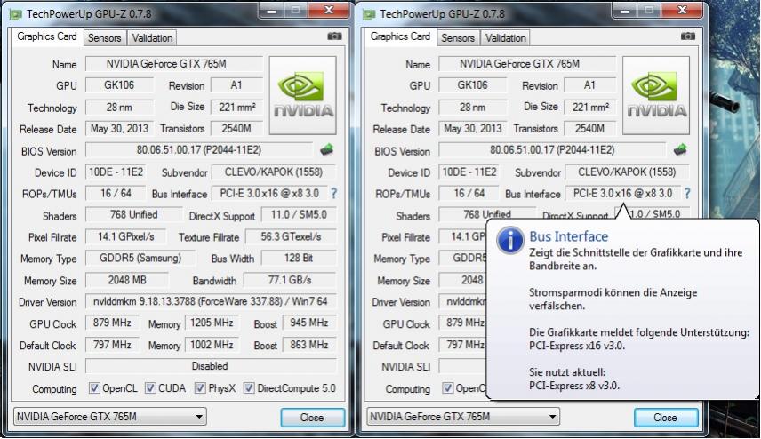Click the GPU GK106 field in right window
The image size is (761, 439).
472,85
